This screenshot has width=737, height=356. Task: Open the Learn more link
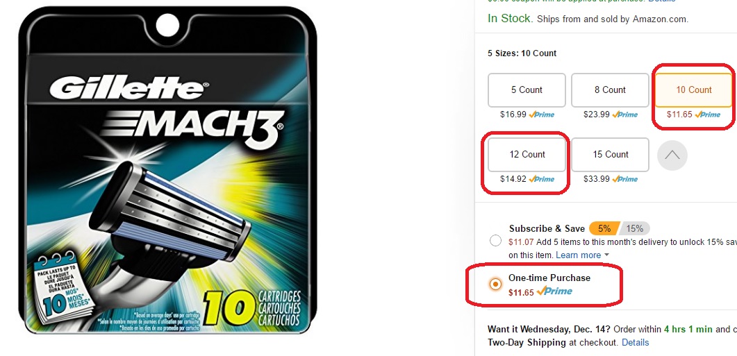578,255
